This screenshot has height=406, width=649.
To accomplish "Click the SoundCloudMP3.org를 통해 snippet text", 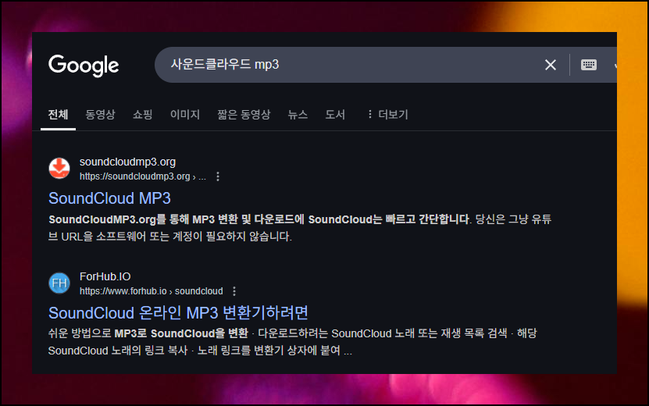I will 300,228.
